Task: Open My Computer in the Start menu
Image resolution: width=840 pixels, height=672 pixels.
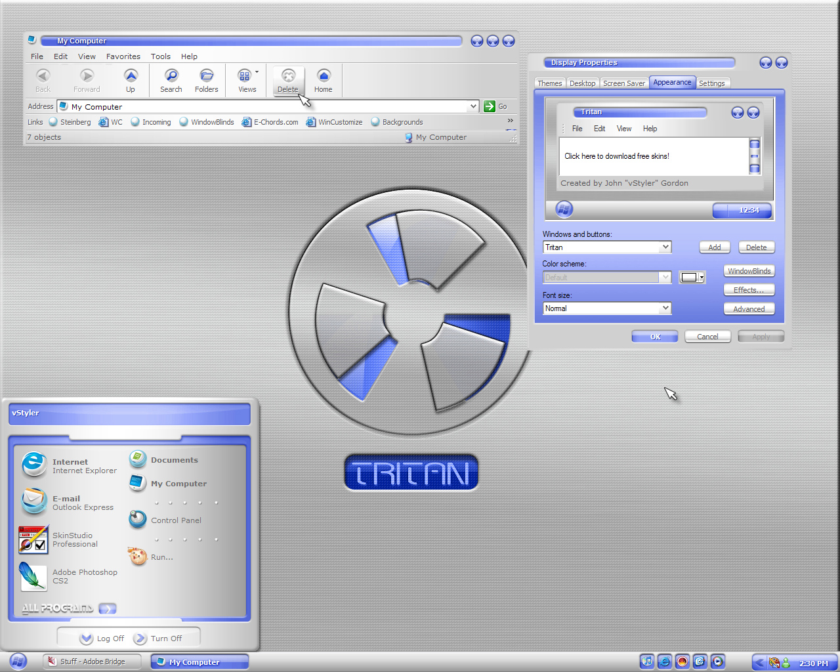Action: 168,483
